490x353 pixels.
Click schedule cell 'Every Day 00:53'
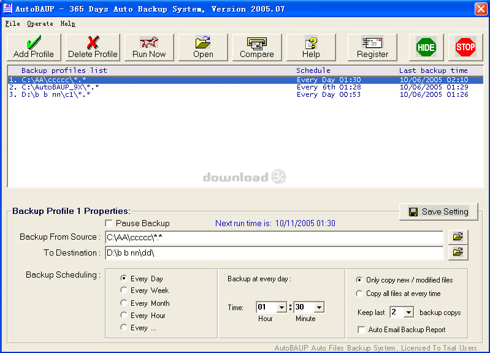[x=329, y=94]
